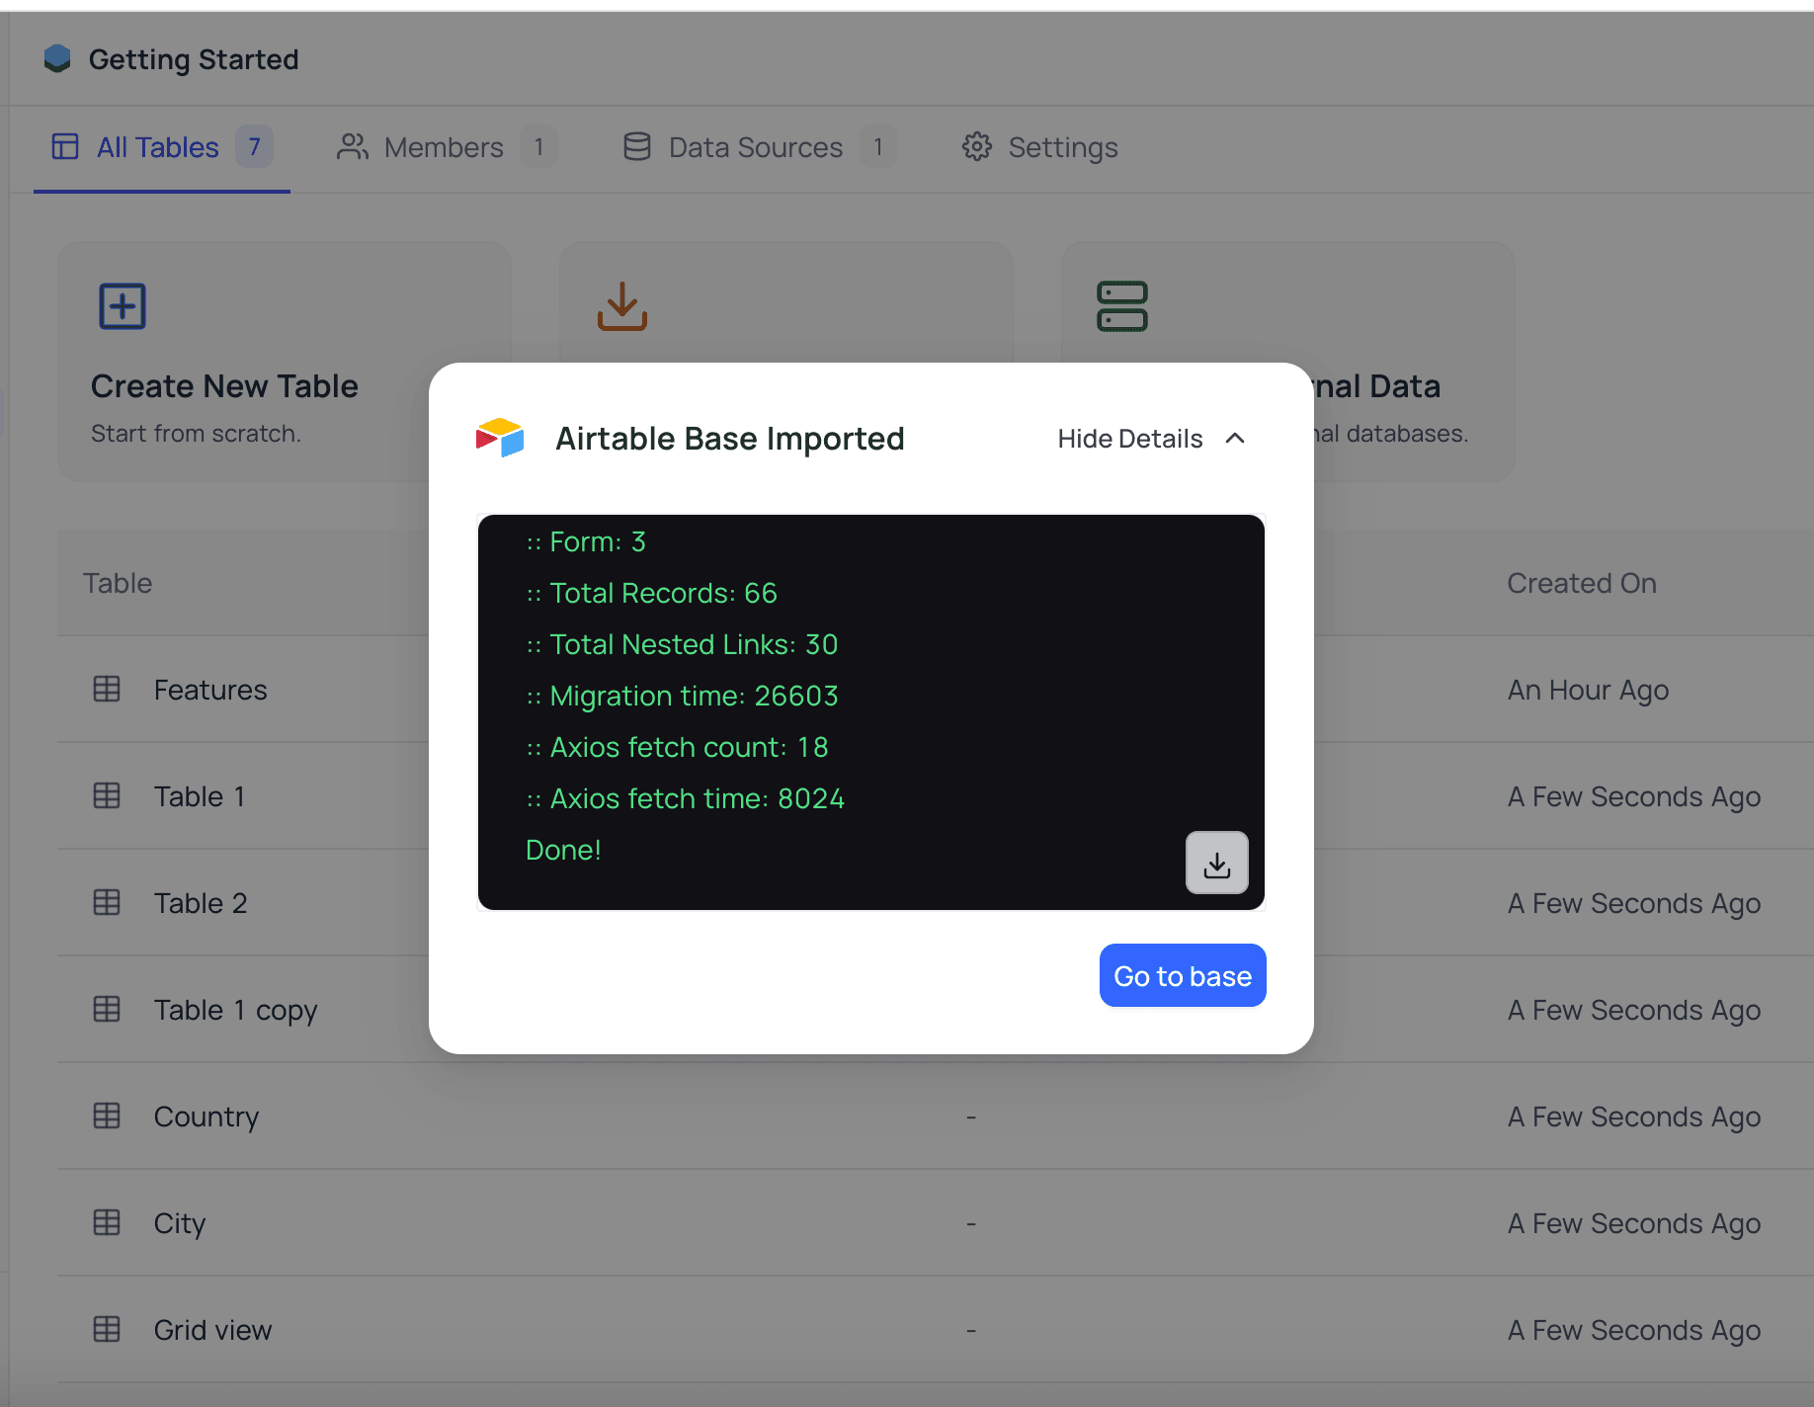The height and width of the screenshot is (1407, 1814).
Task: Click the Created On column header
Action: (1581, 583)
